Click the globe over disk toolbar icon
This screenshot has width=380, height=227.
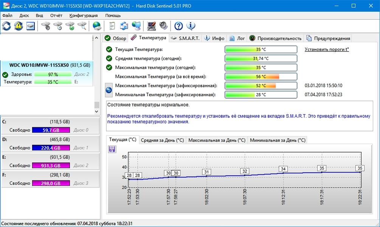coord(97,26)
